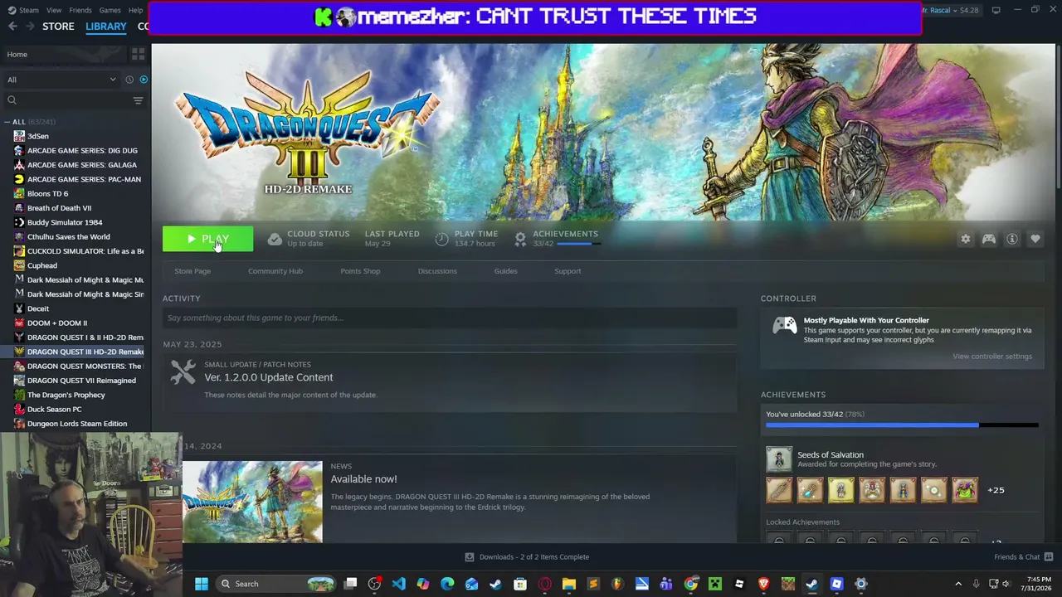Open Visual Studio Code from the taskbar
The width and height of the screenshot is (1062, 597).
pos(399,584)
